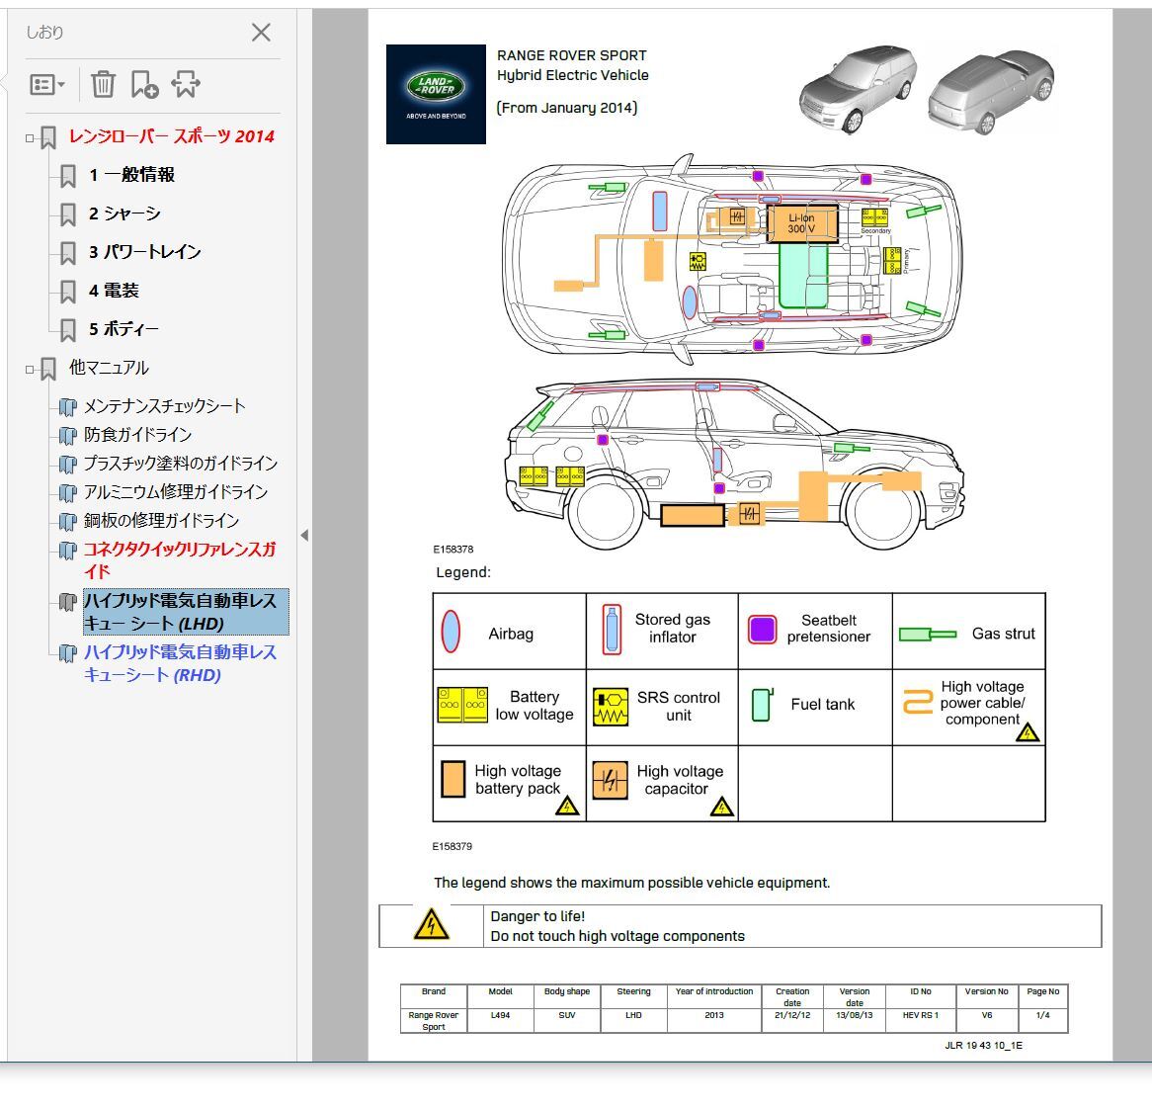Click the 'Danger to life!' warning text
The image size is (1152, 1110).
pos(537,916)
